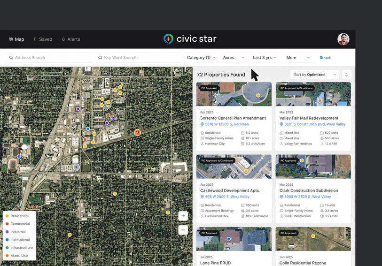Click the Valley Fair Holdings owner text

point(298,144)
